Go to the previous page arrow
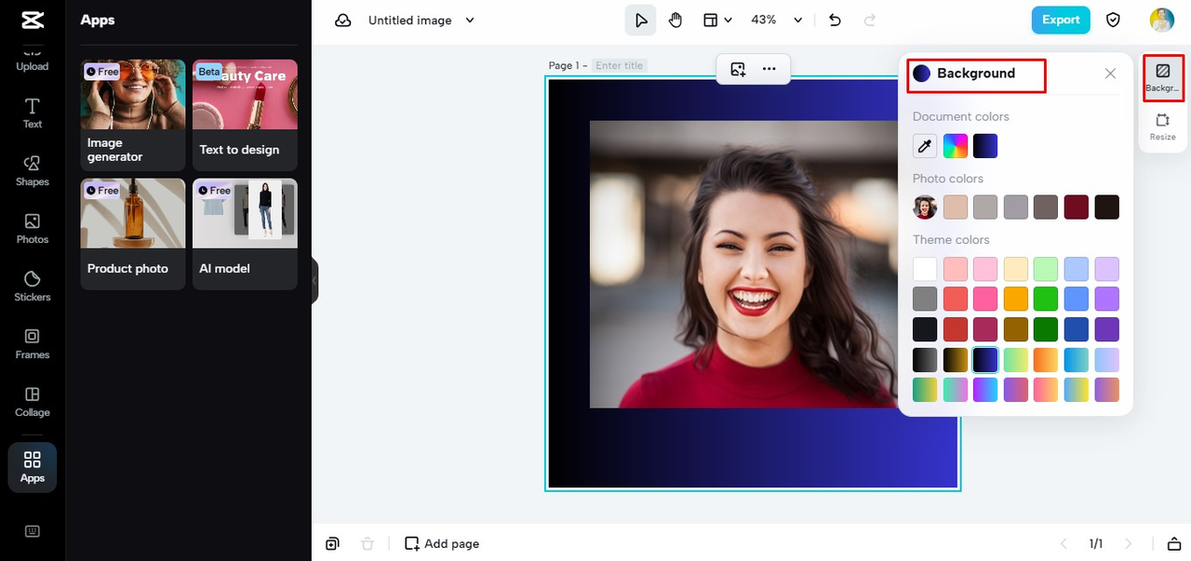This screenshot has width=1191, height=561. tap(1065, 543)
